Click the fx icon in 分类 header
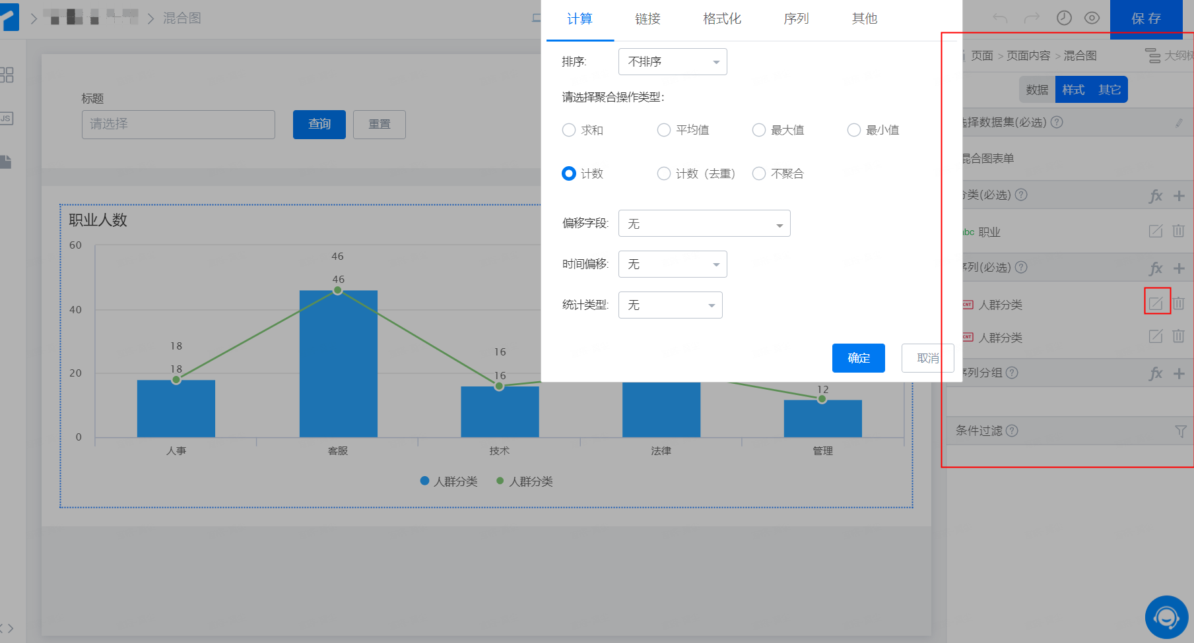Image resolution: width=1194 pixels, height=643 pixels. (1156, 196)
